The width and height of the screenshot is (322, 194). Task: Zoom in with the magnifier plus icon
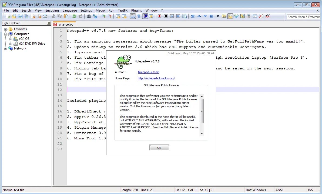pyautogui.click(x=103, y=16)
